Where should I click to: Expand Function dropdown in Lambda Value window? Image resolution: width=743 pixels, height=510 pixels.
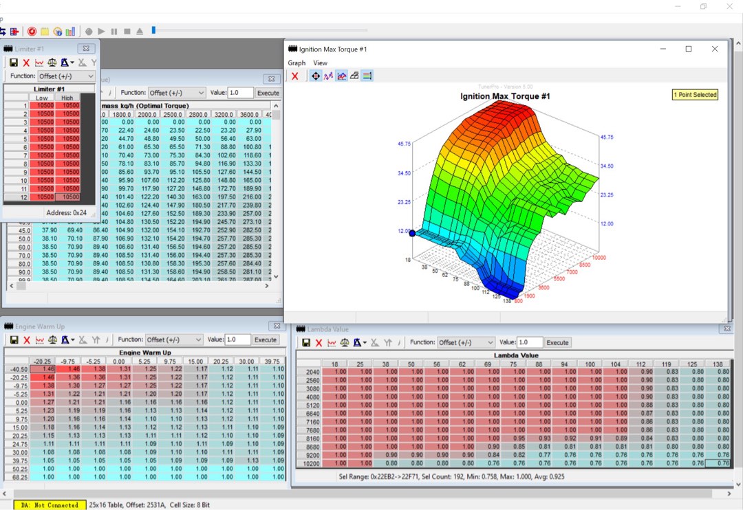pyautogui.click(x=466, y=342)
